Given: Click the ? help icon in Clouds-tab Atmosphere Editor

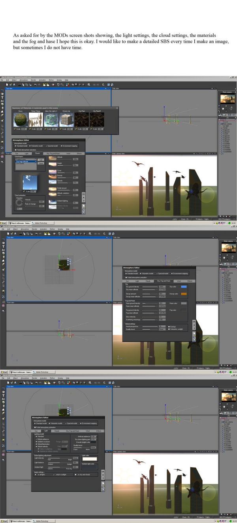Looking at the screenshot, I should 83,201.
